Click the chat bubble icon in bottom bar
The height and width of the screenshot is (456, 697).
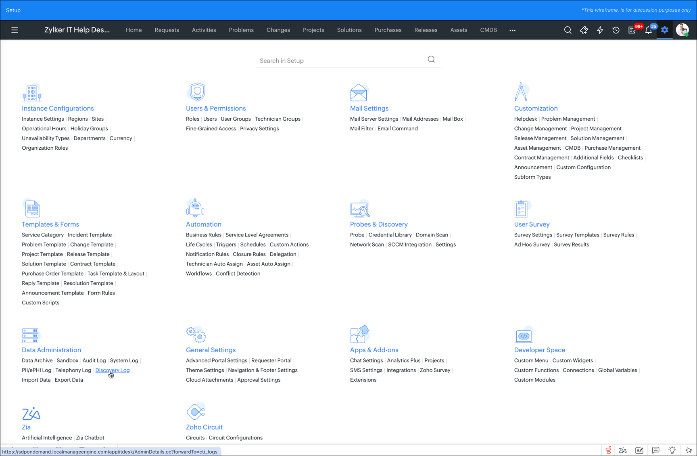point(656,450)
